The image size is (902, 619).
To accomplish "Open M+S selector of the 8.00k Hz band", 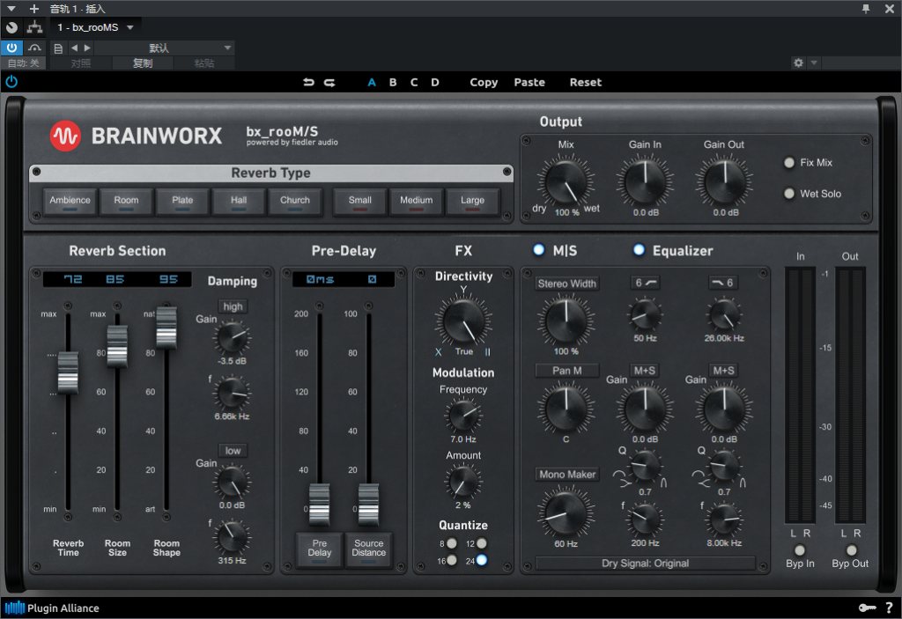I will 724,371.
